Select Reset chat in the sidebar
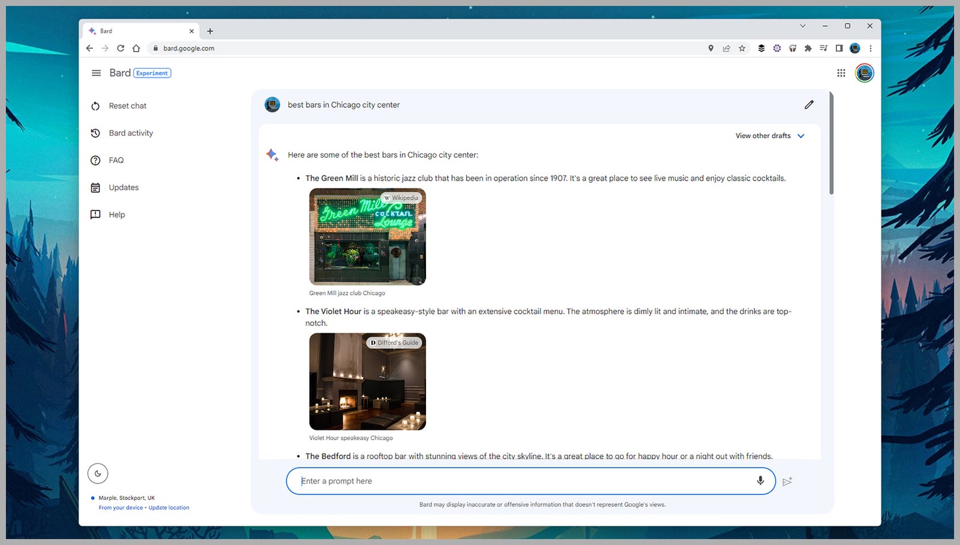960x545 pixels. [x=127, y=106]
